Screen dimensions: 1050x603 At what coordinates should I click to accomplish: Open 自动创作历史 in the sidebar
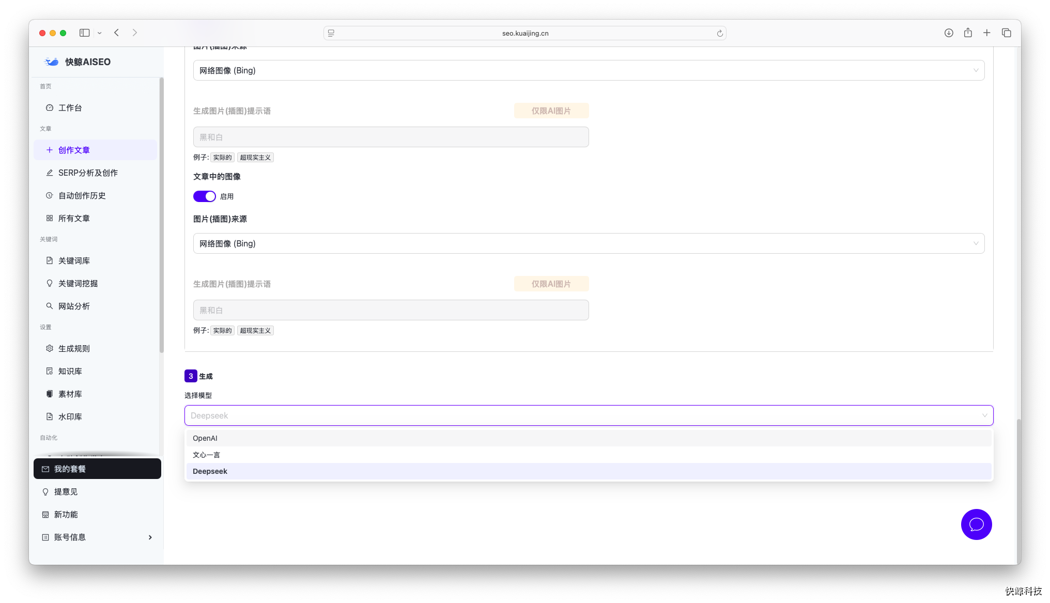95,195
